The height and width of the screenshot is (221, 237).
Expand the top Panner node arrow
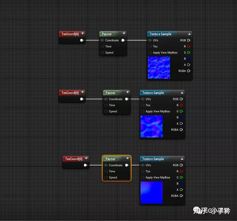tap(124, 33)
